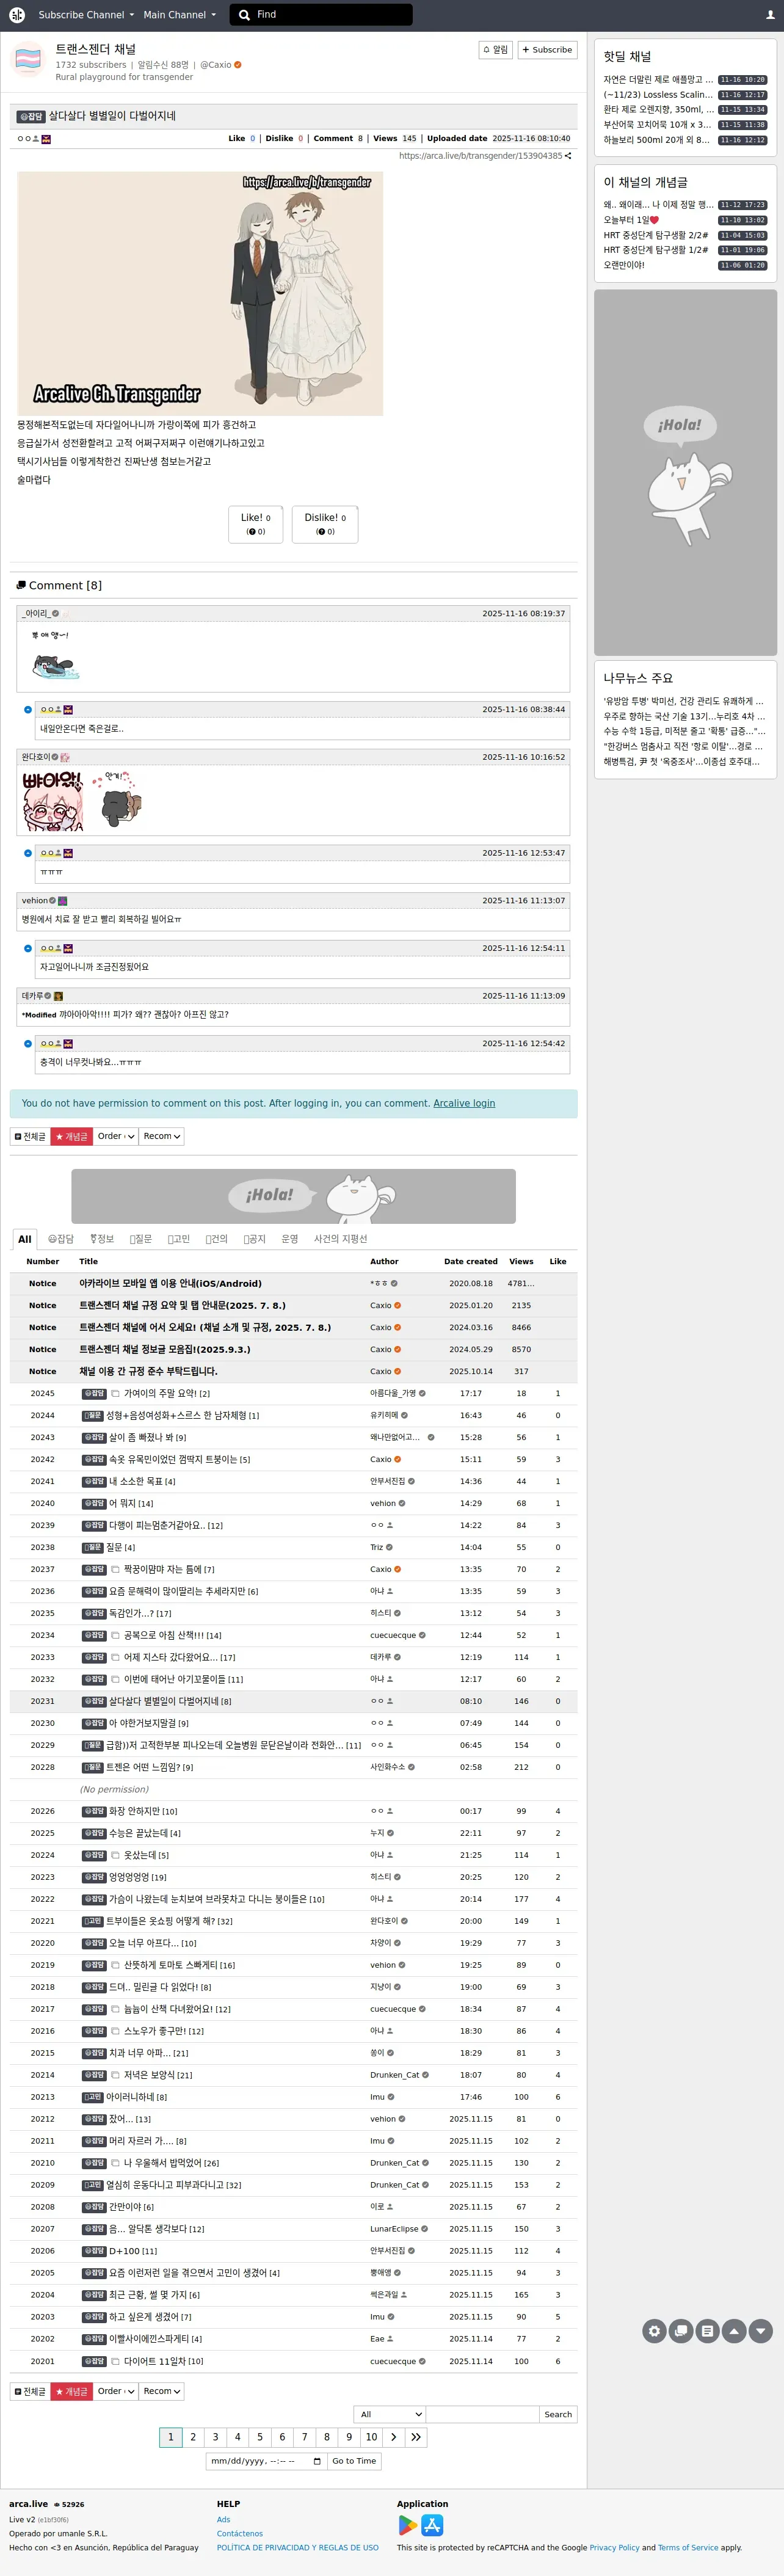This screenshot has height=2576, width=784.
Task: Open the wedding couple post image
Action: pyautogui.click(x=200, y=293)
